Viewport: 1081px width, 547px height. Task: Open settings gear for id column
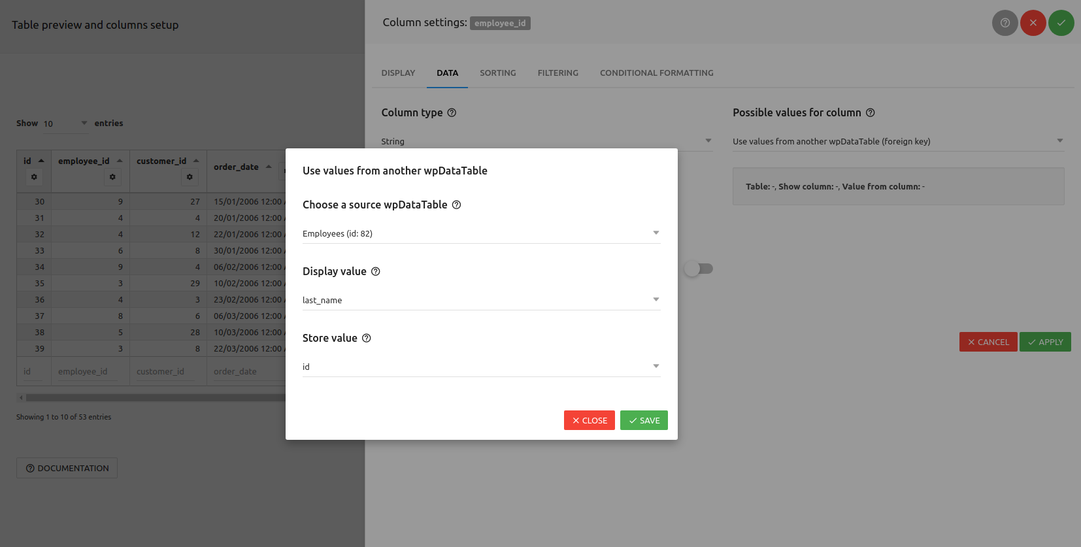pyautogui.click(x=34, y=176)
